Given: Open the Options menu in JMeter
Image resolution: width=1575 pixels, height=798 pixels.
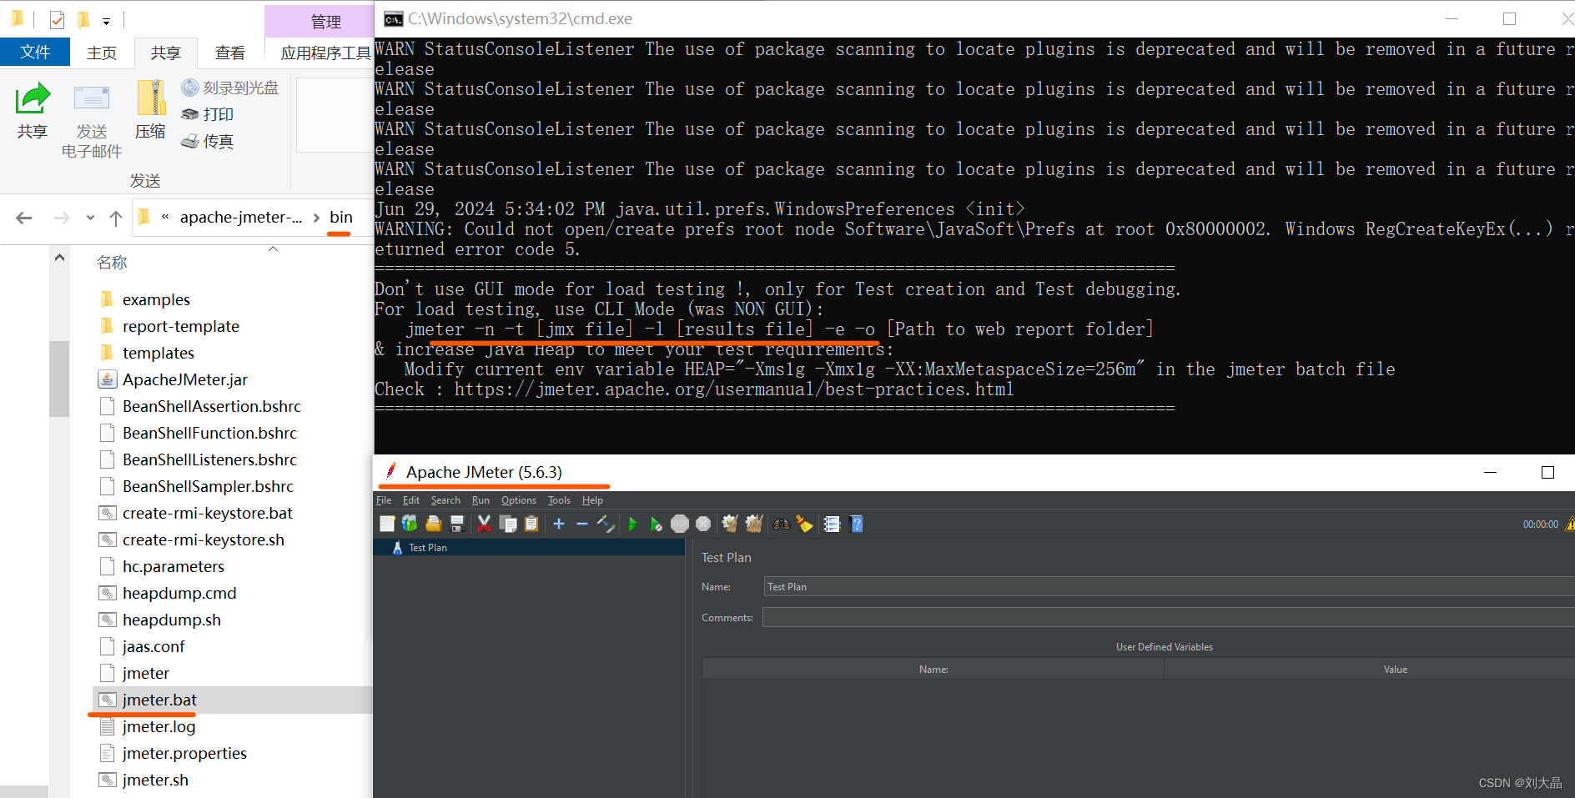Looking at the screenshot, I should point(519,500).
